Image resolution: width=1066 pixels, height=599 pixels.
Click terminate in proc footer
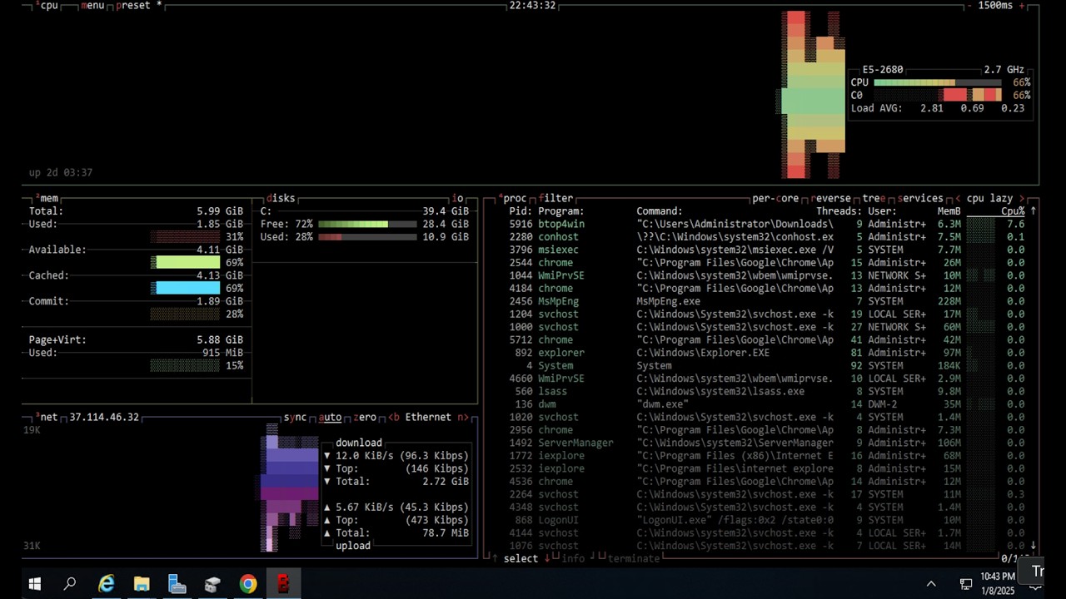pyautogui.click(x=634, y=559)
